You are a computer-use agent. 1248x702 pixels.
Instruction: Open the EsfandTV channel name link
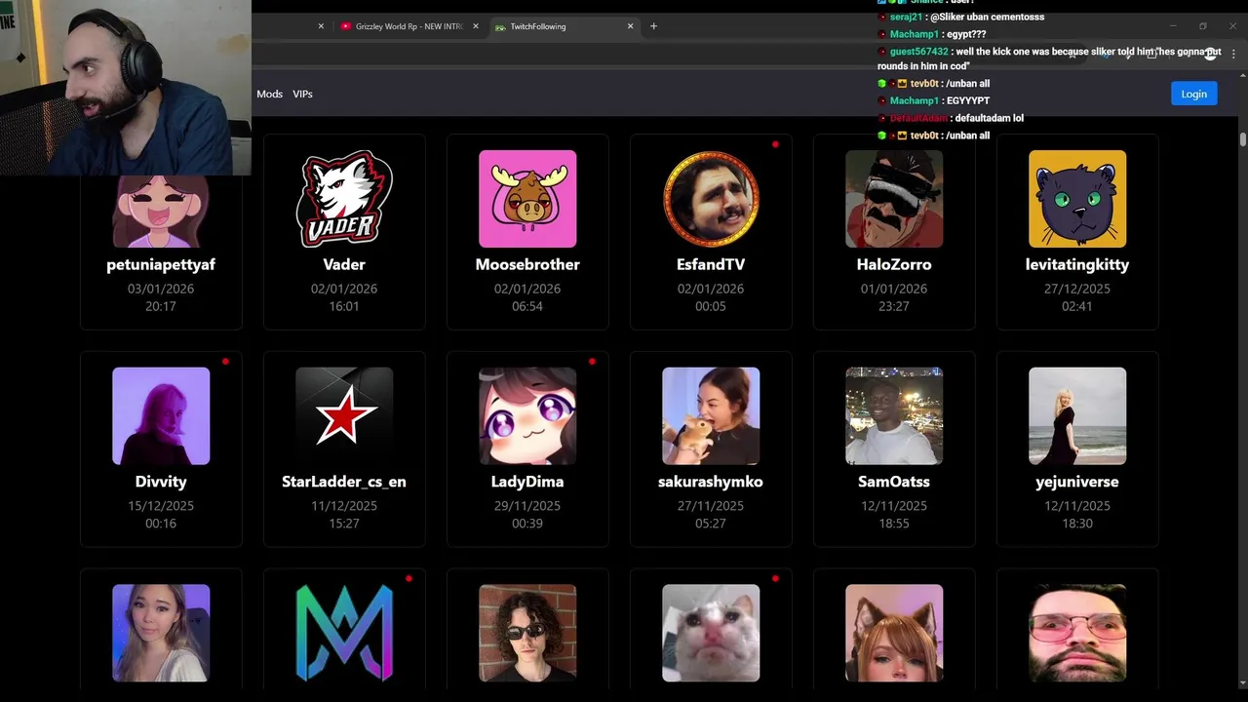click(x=711, y=264)
